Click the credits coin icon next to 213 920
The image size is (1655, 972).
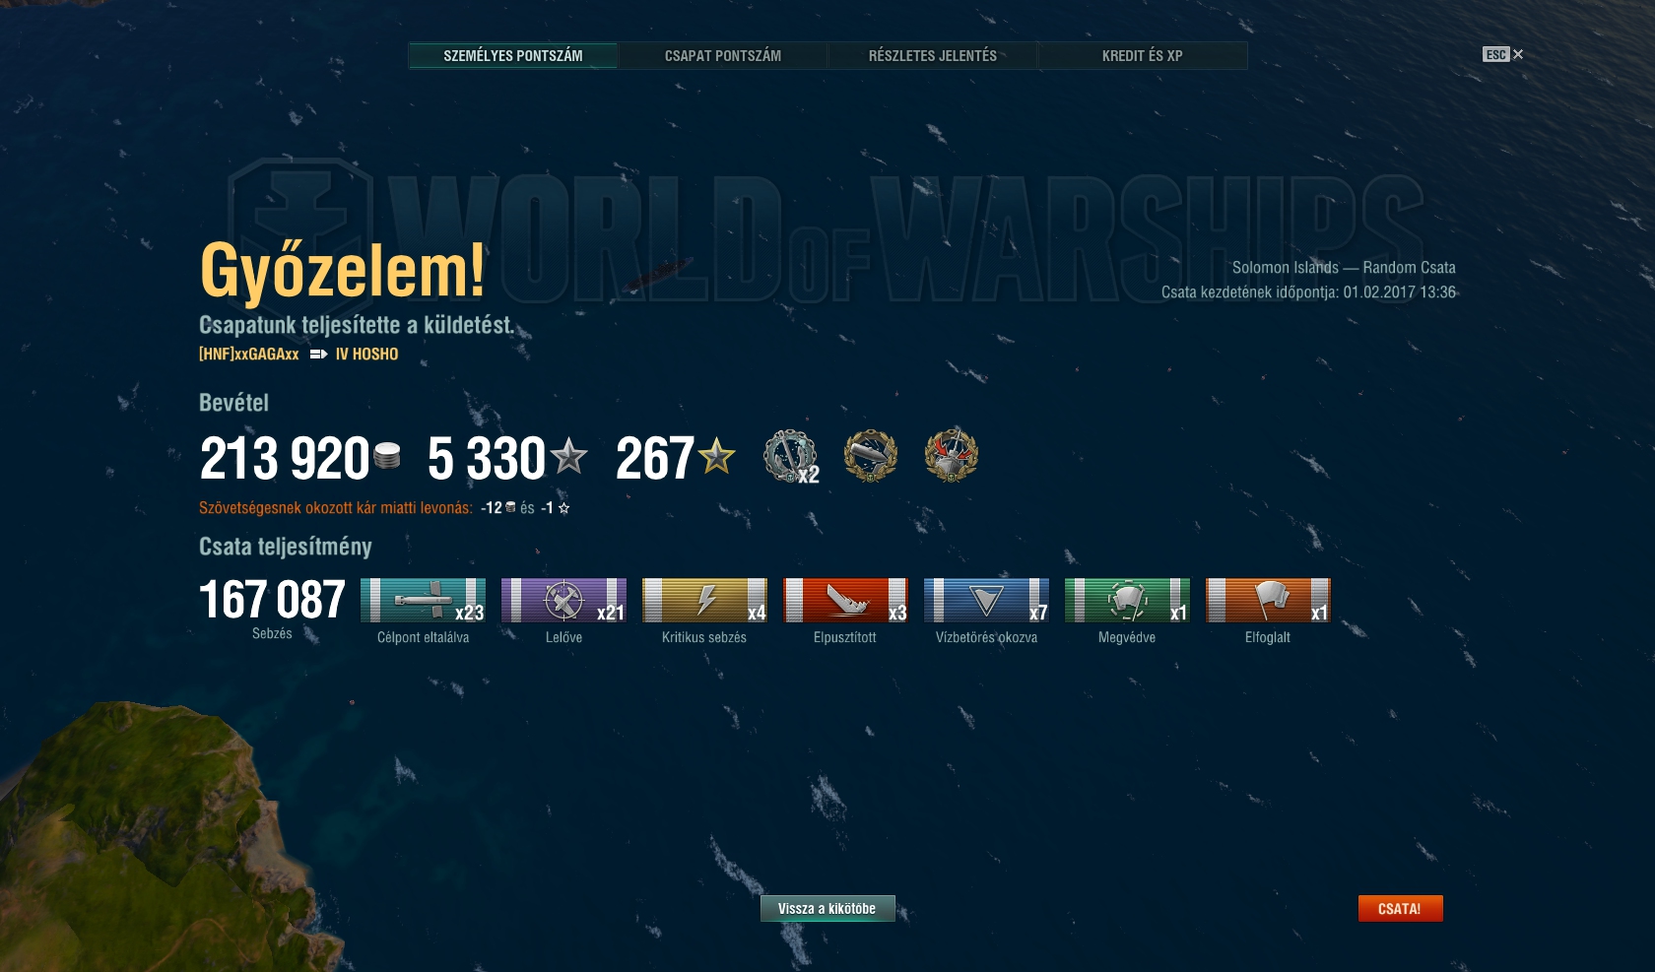click(387, 456)
